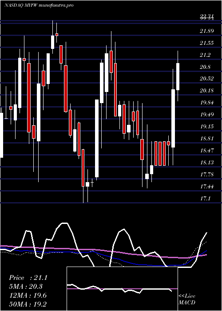Click the 18.13 price axis label
The width and height of the screenshot is (222, 311).
(207, 163)
